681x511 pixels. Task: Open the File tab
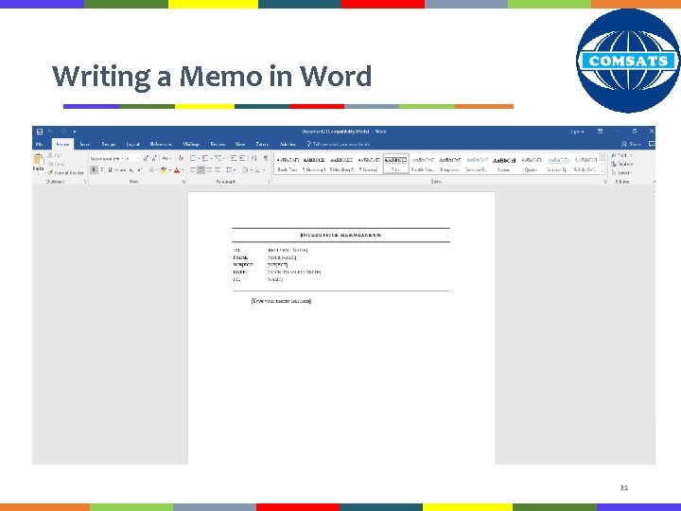[x=40, y=144]
